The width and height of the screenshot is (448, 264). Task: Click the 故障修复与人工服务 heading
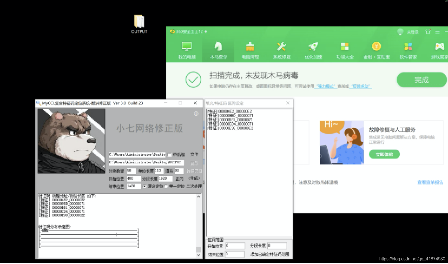click(x=392, y=130)
